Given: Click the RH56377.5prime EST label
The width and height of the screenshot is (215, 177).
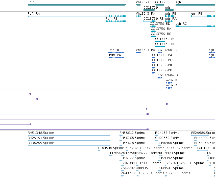Looking at the screenshot, I should point(132,158).
